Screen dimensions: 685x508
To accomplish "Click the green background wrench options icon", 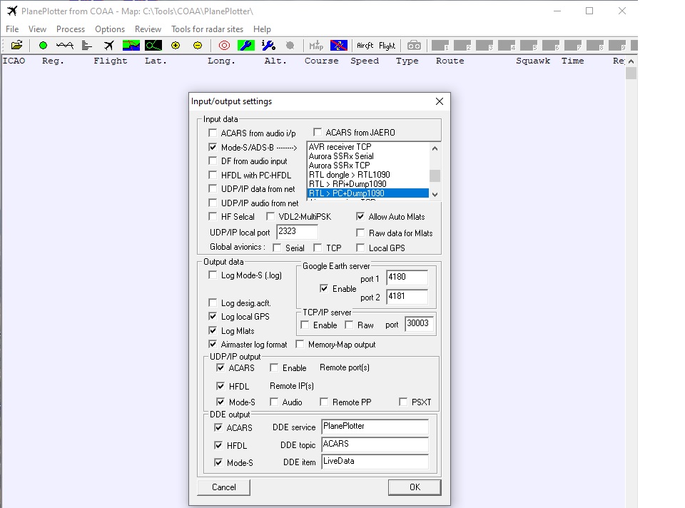I will pos(246,46).
